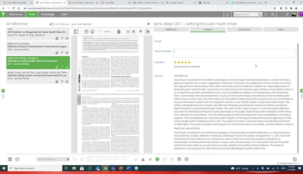Select the Diffusion of Brazil's food policies entry
Viewport: 303px width, 174px height.
pyautogui.click(x=38, y=48)
